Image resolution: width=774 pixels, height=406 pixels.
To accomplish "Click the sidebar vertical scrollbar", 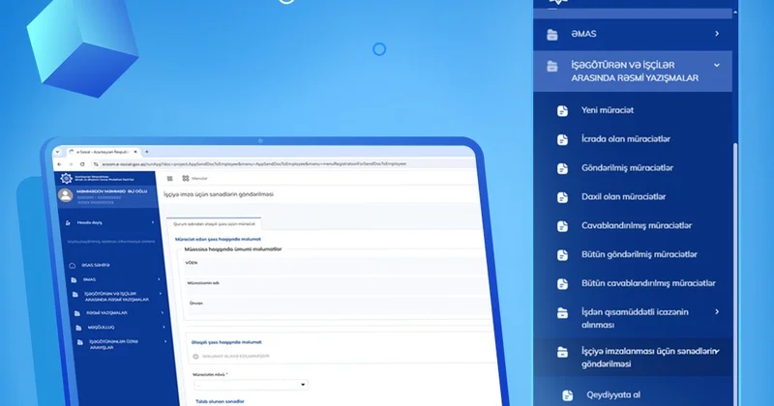I will click(734, 242).
